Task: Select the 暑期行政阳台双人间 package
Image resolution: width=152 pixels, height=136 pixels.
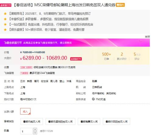Action: coord(116,121)
